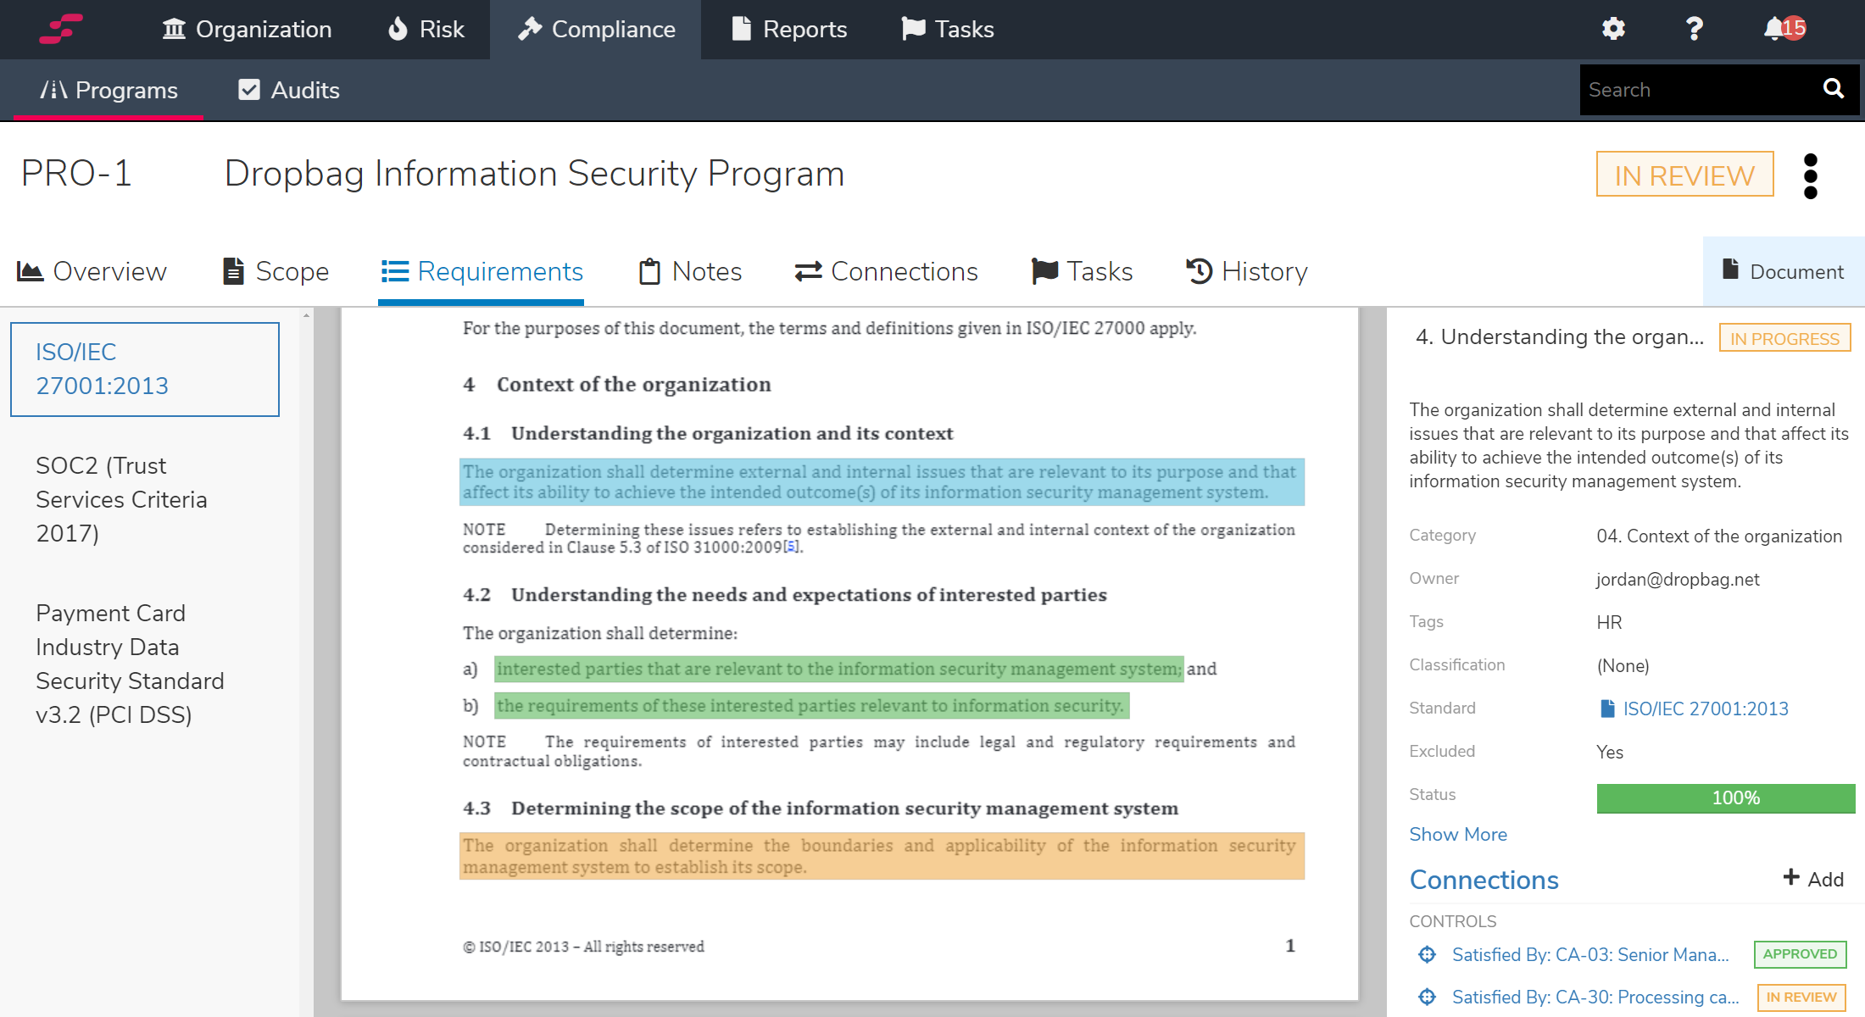Open Satisfied By CA-03 Senior Mana link

click(1590, 954)
